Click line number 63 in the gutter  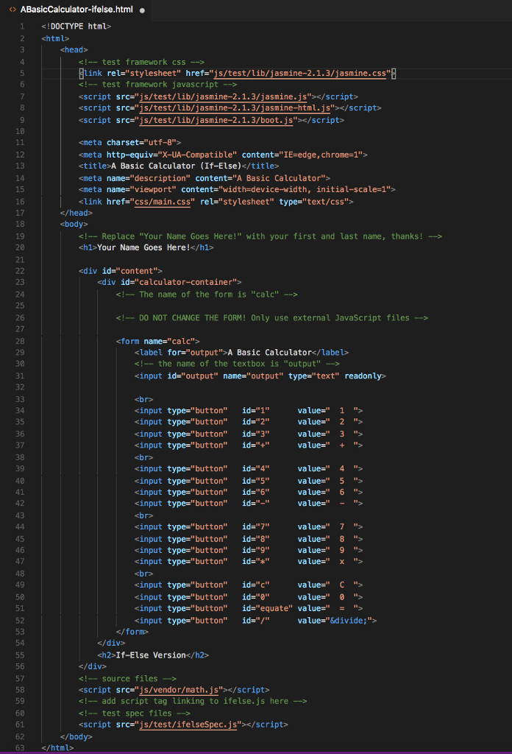click(20, 748)
